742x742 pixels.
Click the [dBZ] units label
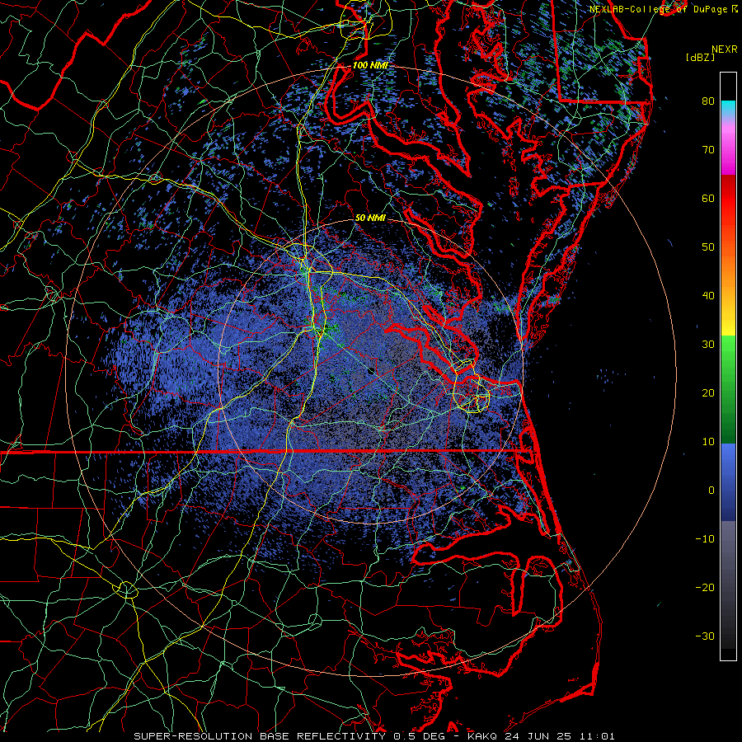tap(700, 57)
